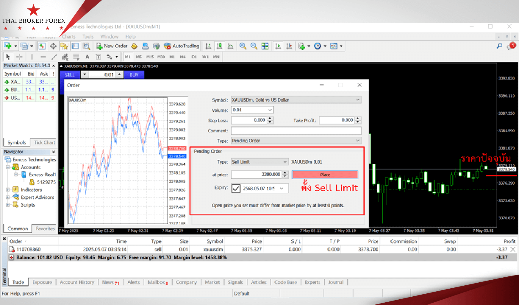
Task: Open the Indicators list icon
Action: [302, 46]
